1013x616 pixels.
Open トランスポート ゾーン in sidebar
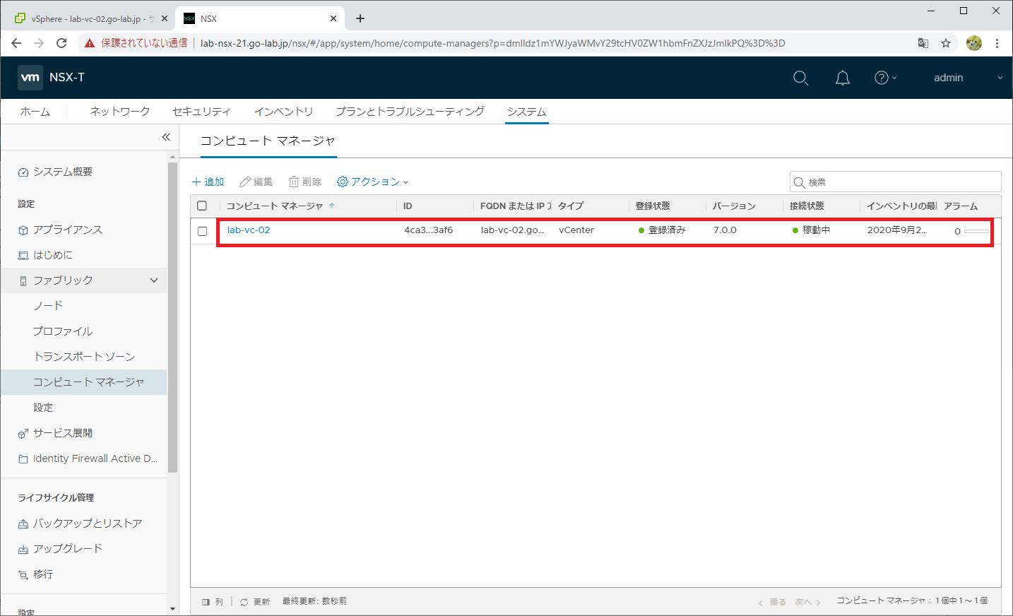84,357
